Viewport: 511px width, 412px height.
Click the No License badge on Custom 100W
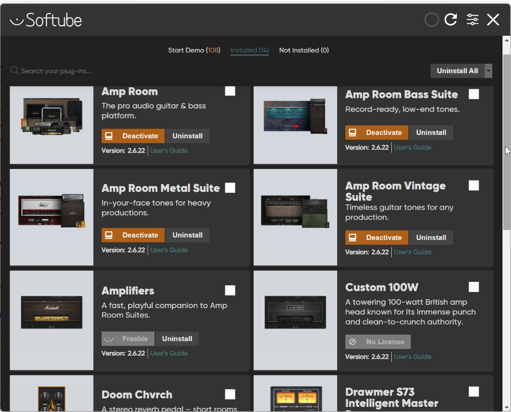[x=378, y=342]
